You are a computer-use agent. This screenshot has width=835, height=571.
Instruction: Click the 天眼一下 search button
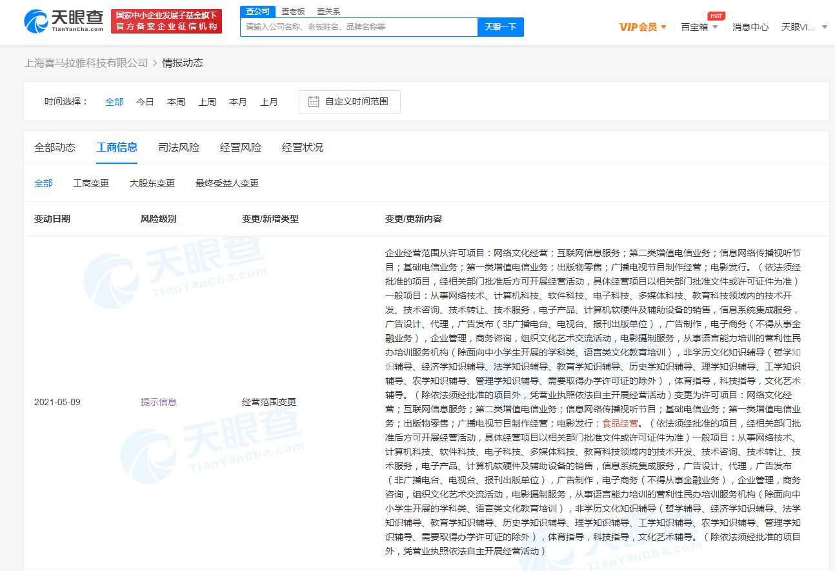(500, 27)
